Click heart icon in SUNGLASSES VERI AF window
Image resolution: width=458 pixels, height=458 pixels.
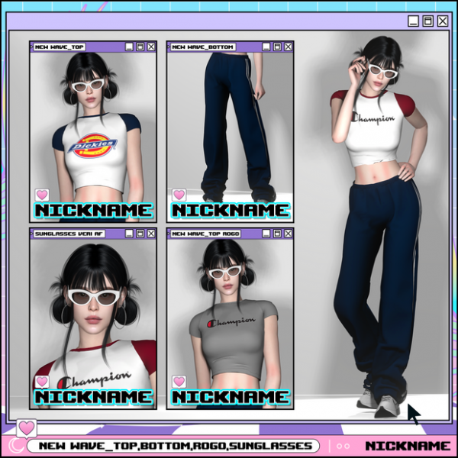point(42,382)
